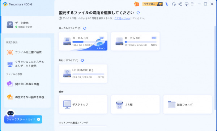Click the robot assistant mascot icon

tap(10, 113)
